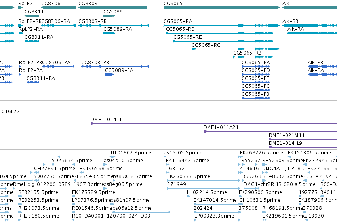Viewport: 337px width, 222px height.
Task: Open EST RH23073.5prime
Action: (38, 208)
